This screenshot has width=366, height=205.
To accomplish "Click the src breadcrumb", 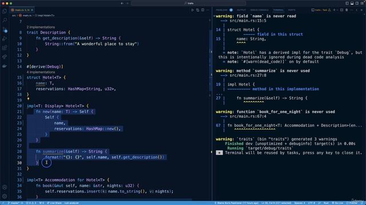I will [14, 15].
